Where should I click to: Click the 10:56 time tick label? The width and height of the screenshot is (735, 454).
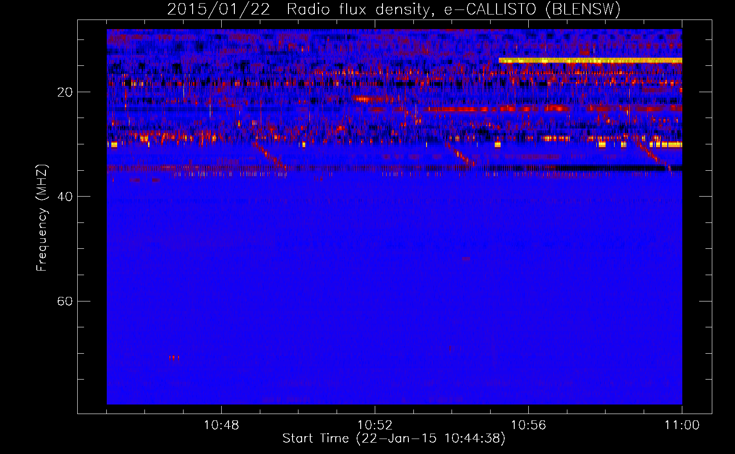[528, 425]
